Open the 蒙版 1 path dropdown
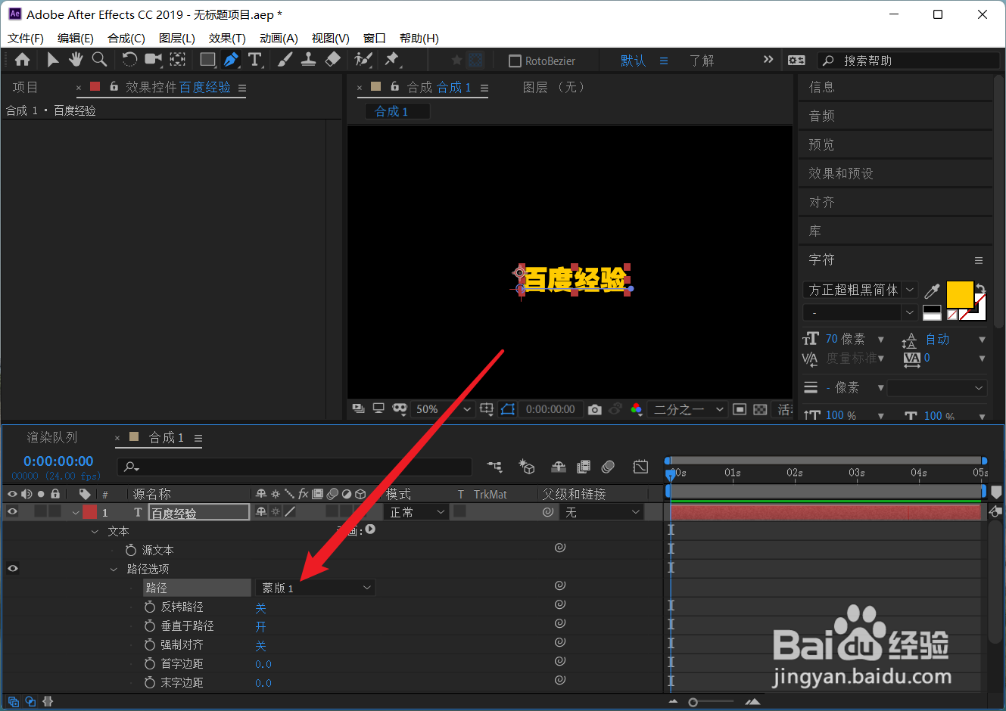This screenshot has height=711, width=1006. coord(316,588)
